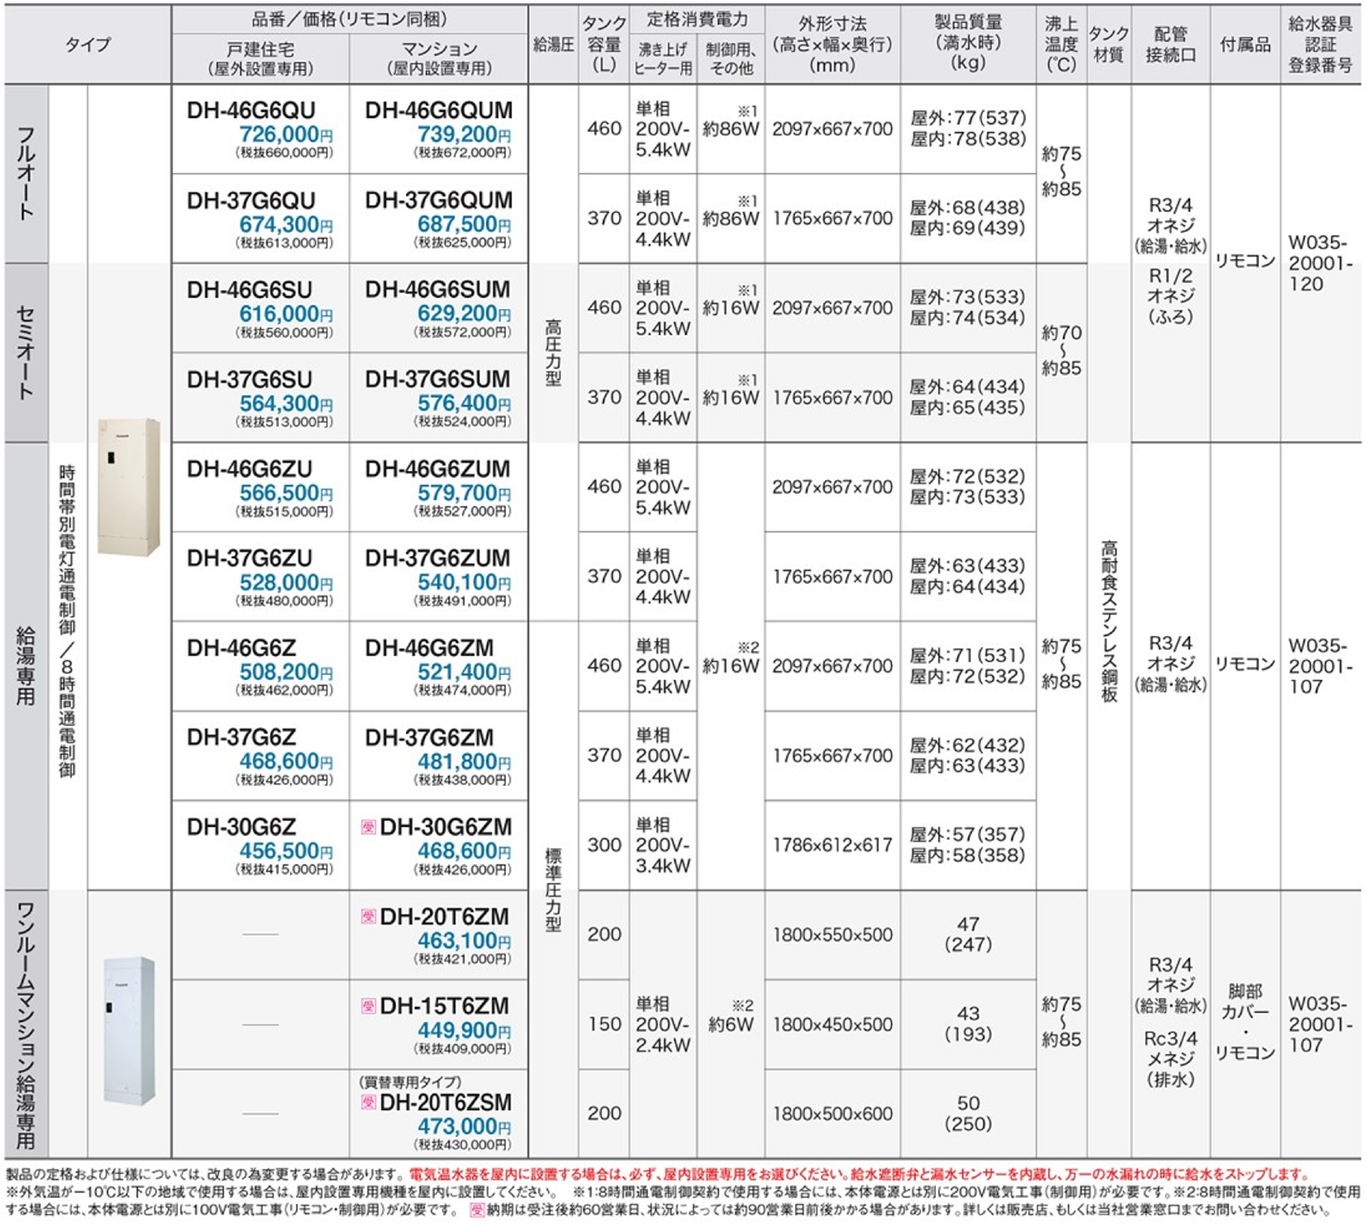This screenshot has width=1367, height=1228.
Task: Click the order icon beside DH-20T6ZM
Action: [x=368, y=917]
